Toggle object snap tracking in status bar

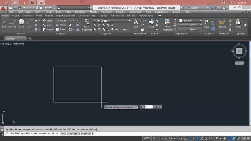(x=185, y=138)
